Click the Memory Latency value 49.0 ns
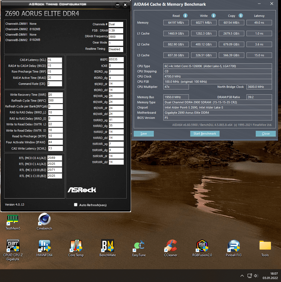Image resolution: width=281 pixels, height=282 pixels. (x=259, y=23)
